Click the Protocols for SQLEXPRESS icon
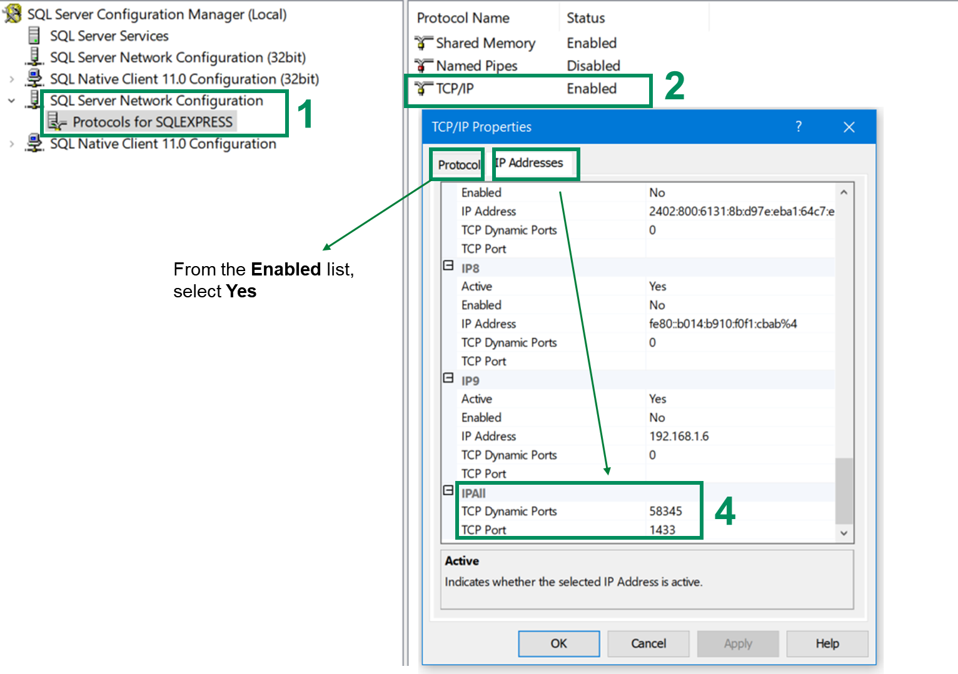This screenshot has width=958, height=674. tap(57, 122)
